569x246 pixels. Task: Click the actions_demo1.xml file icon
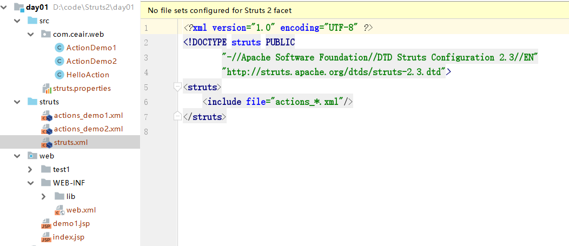click(47, 116)
